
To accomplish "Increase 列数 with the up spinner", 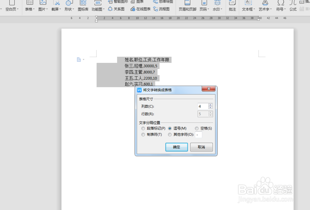I will tap(210, 105).
